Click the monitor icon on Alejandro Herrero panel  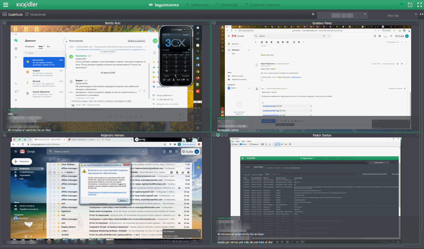click(4, 135)
